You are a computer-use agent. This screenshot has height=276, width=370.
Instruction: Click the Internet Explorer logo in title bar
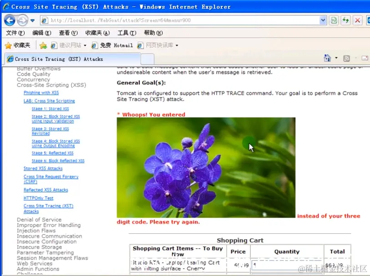[x=6, y=6]
